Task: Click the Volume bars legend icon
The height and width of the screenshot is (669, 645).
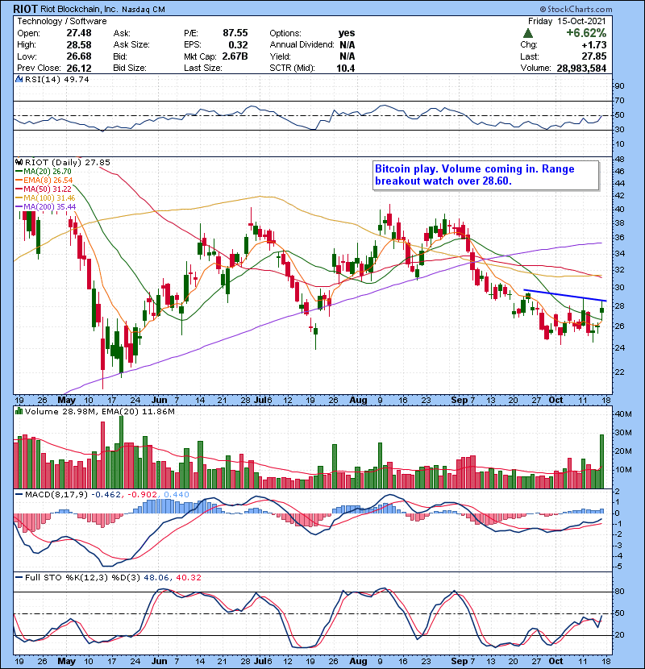Action: [x=19, y=411]
